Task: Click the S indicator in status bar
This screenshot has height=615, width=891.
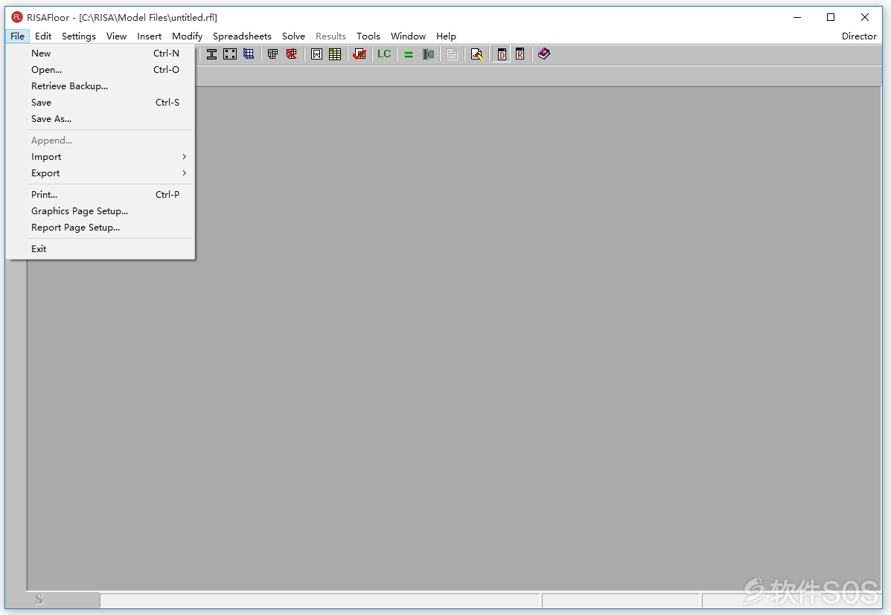Action: click(39, 599)
